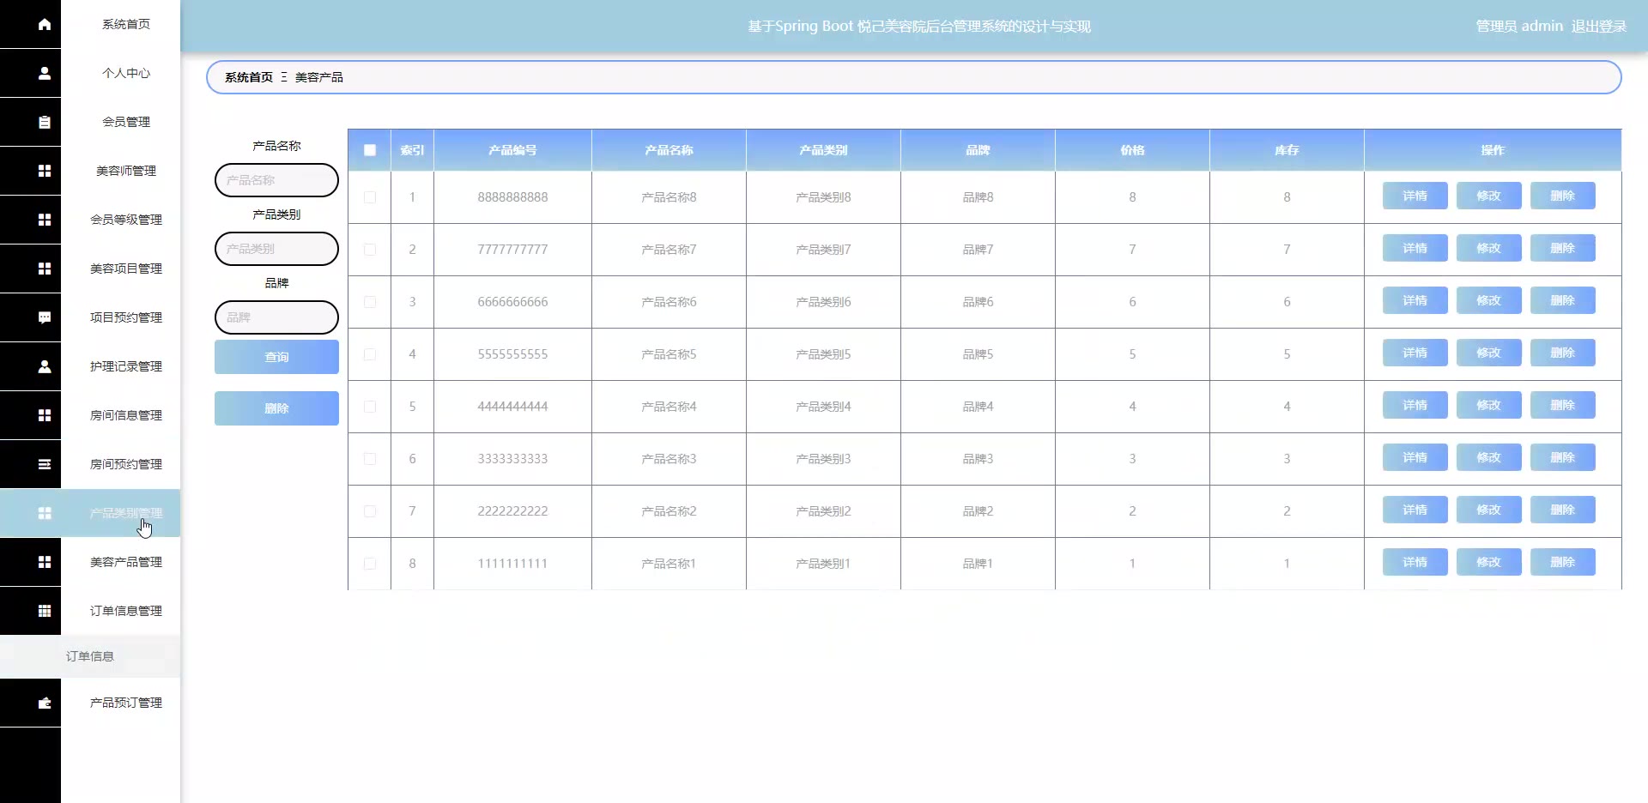Open 详情 for product 8888888888

(x=1415, y=196)
